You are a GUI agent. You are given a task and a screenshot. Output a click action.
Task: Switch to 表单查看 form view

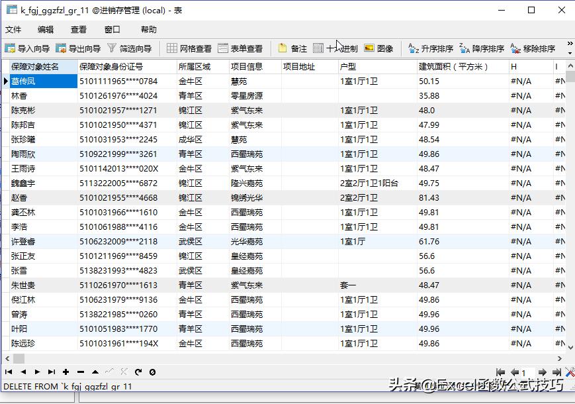[242, 47]
